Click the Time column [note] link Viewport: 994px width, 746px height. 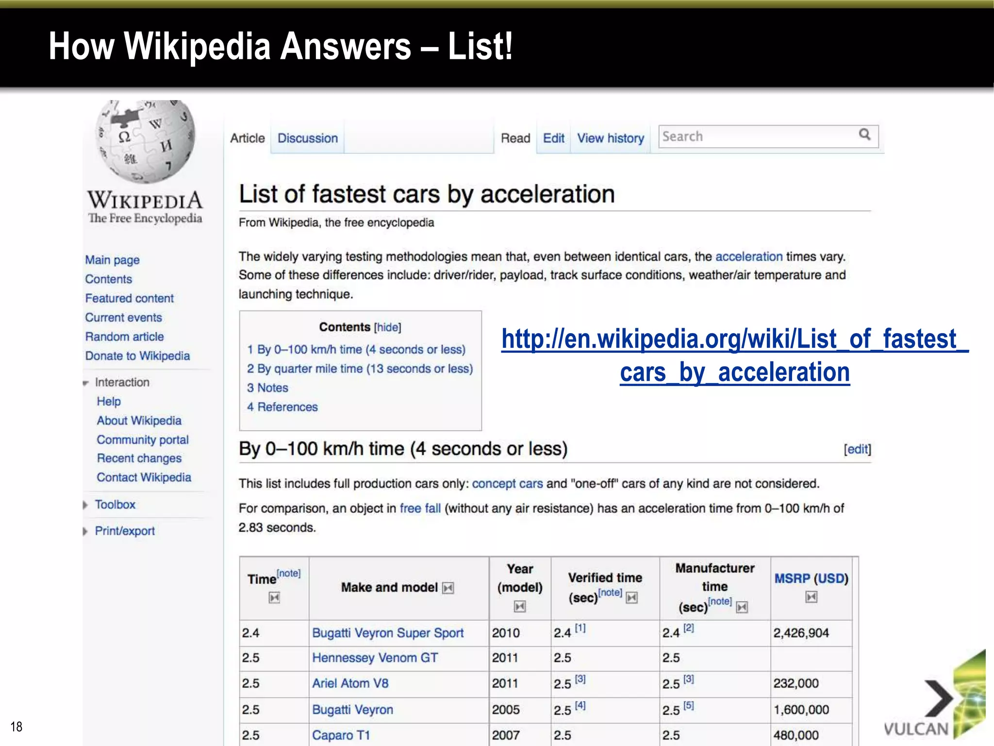[x=289, y=574]
